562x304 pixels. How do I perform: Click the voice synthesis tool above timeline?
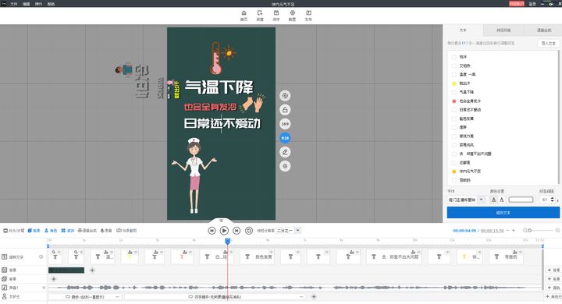tap(87, 231)
